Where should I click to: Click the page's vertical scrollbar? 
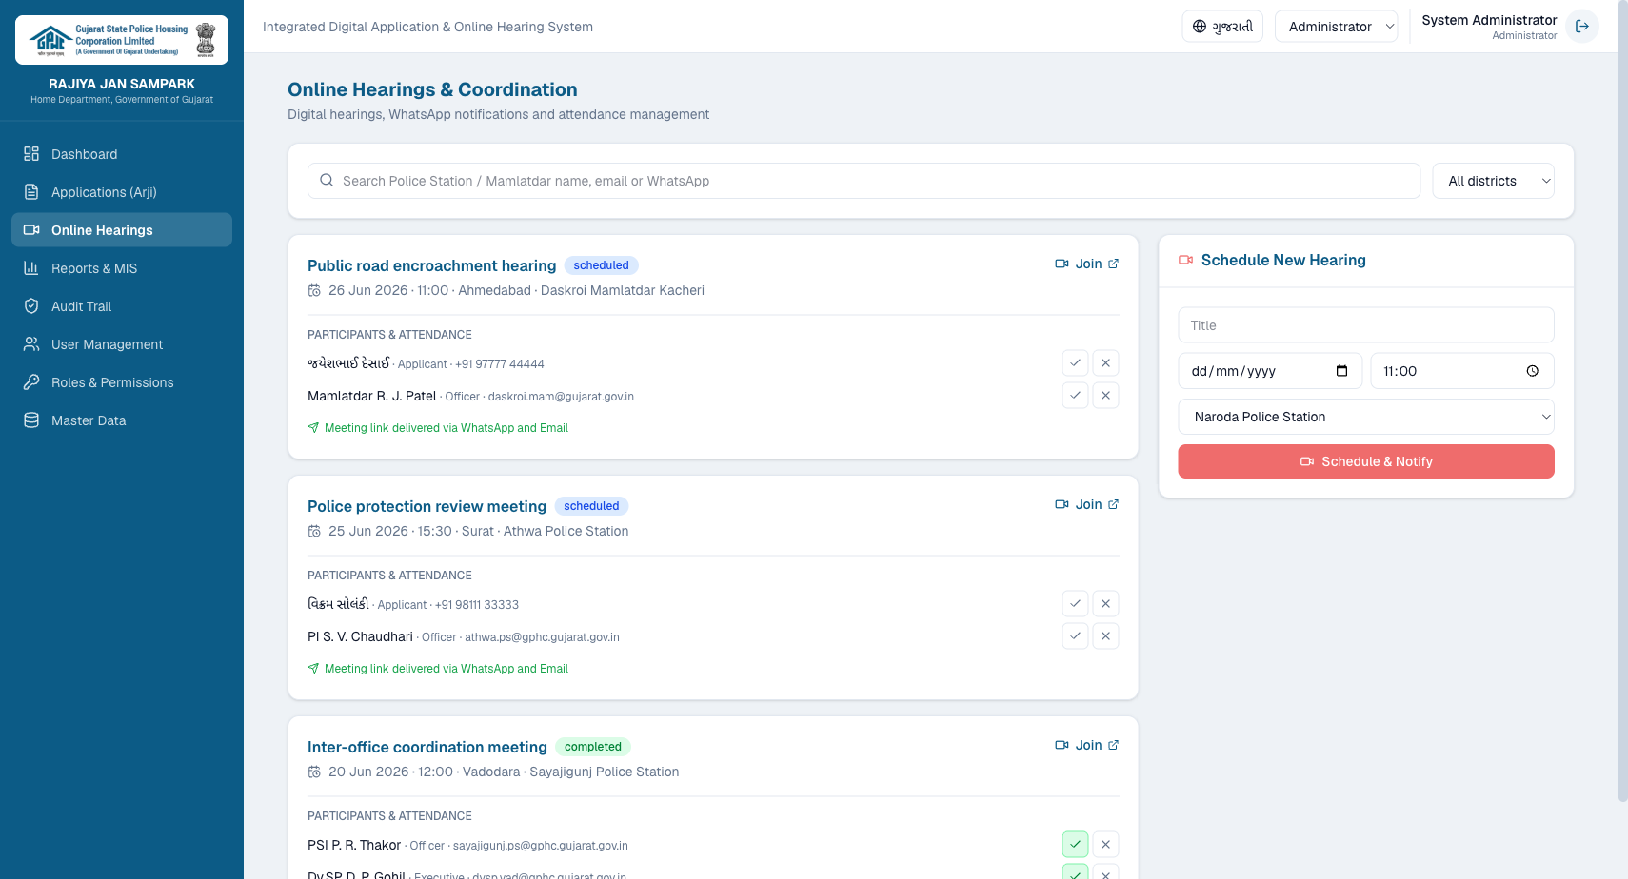click(x=1622, y=400)
